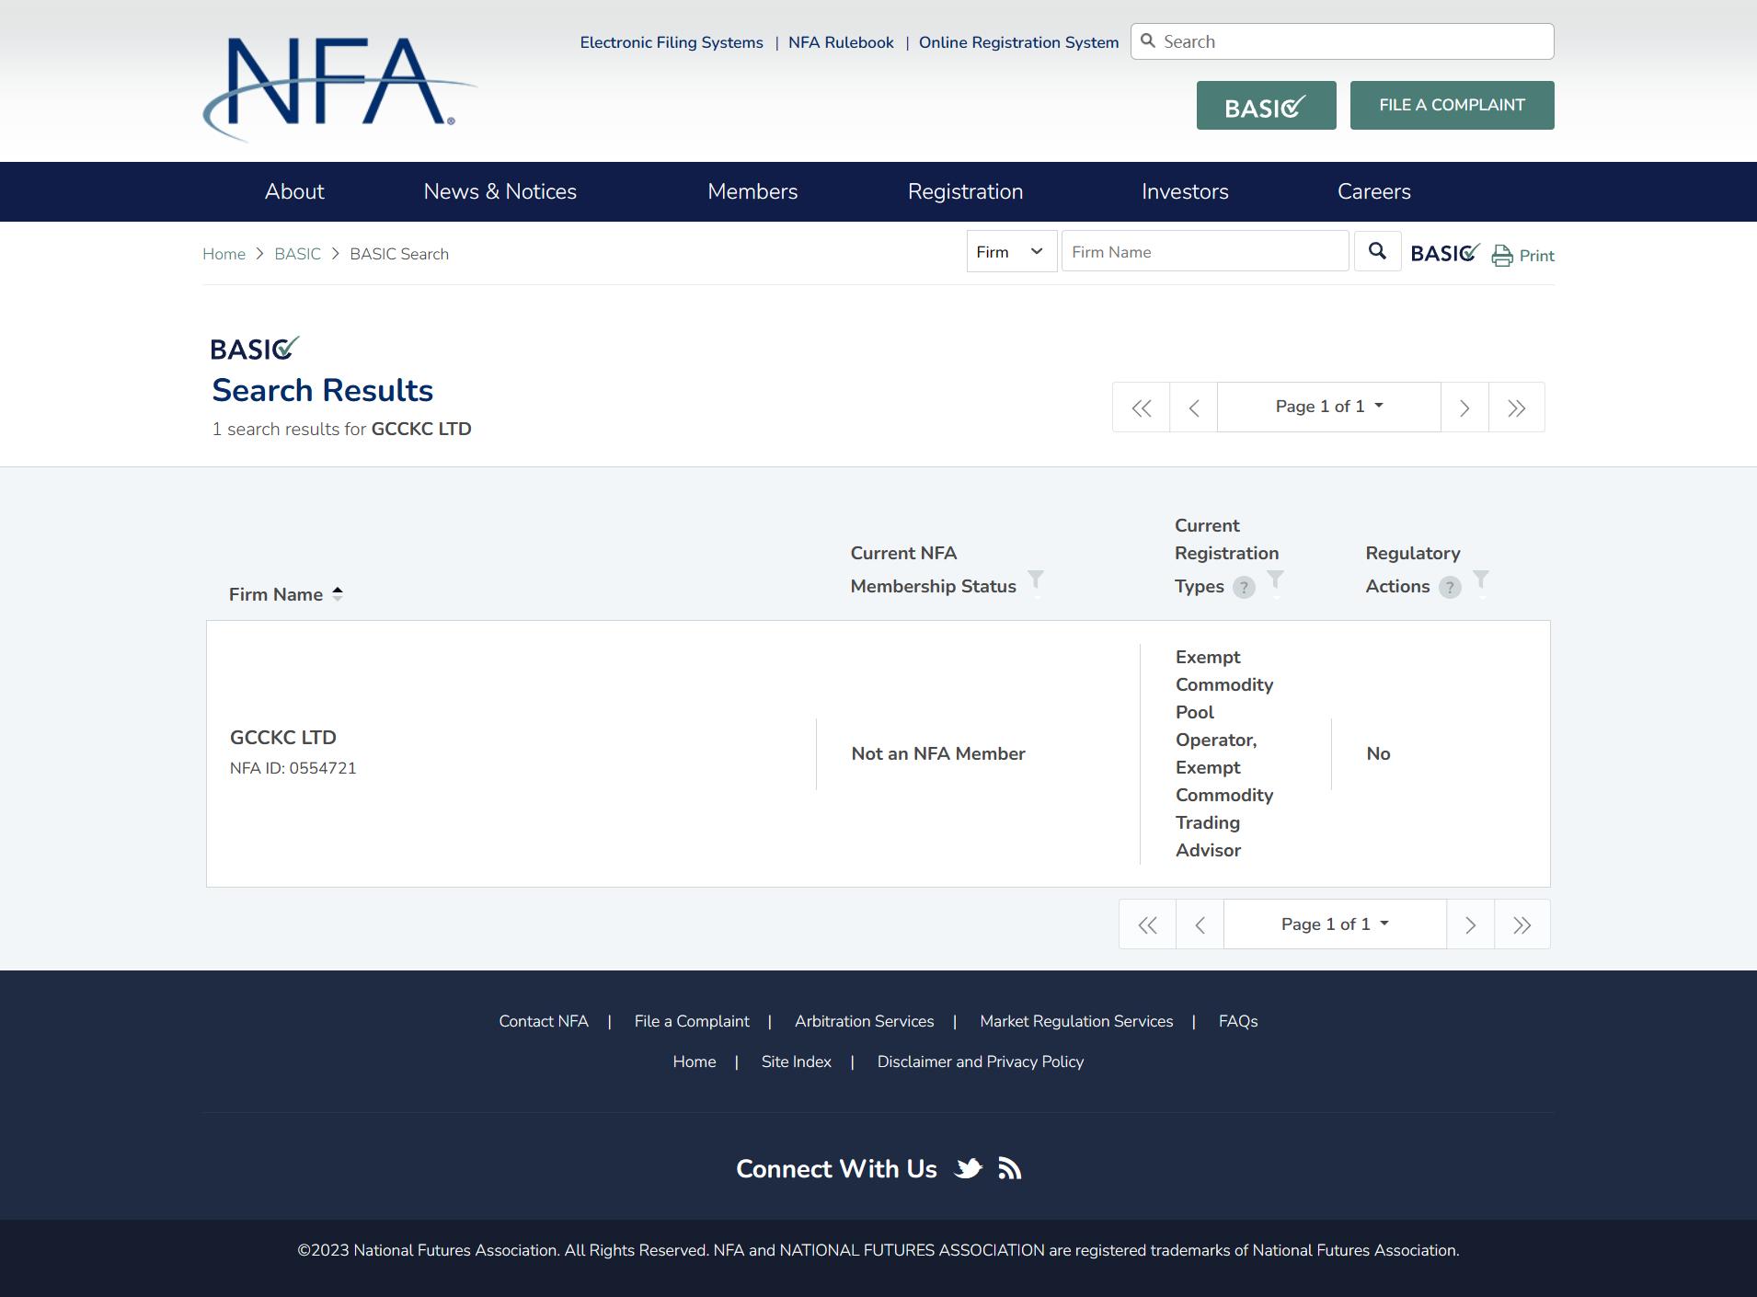This screenshot has width=1757, height=1297.
Task: Open bottom Page 1 of 1 dropdown
Action: click(1335, 924)
